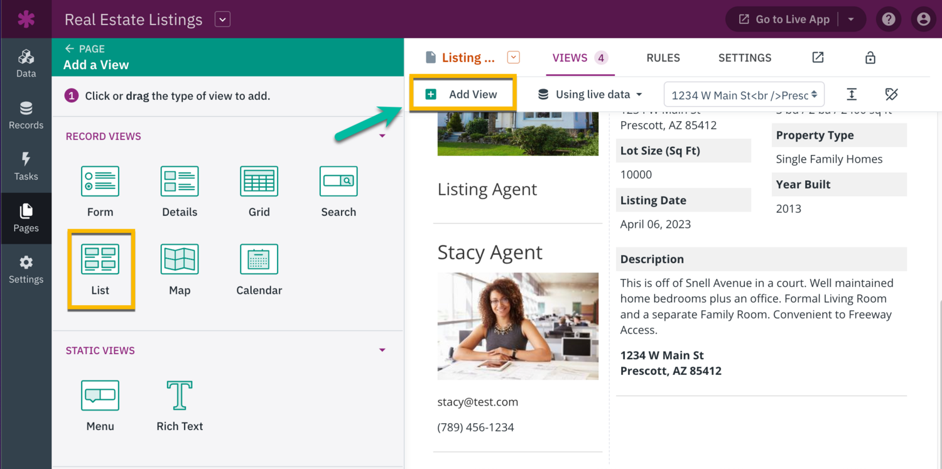This screenshot has width=942, height=469.
Task: Select the Search view type icon
Action: 338,182
